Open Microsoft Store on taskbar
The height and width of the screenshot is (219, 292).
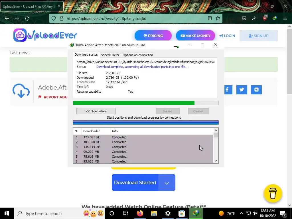182,213
